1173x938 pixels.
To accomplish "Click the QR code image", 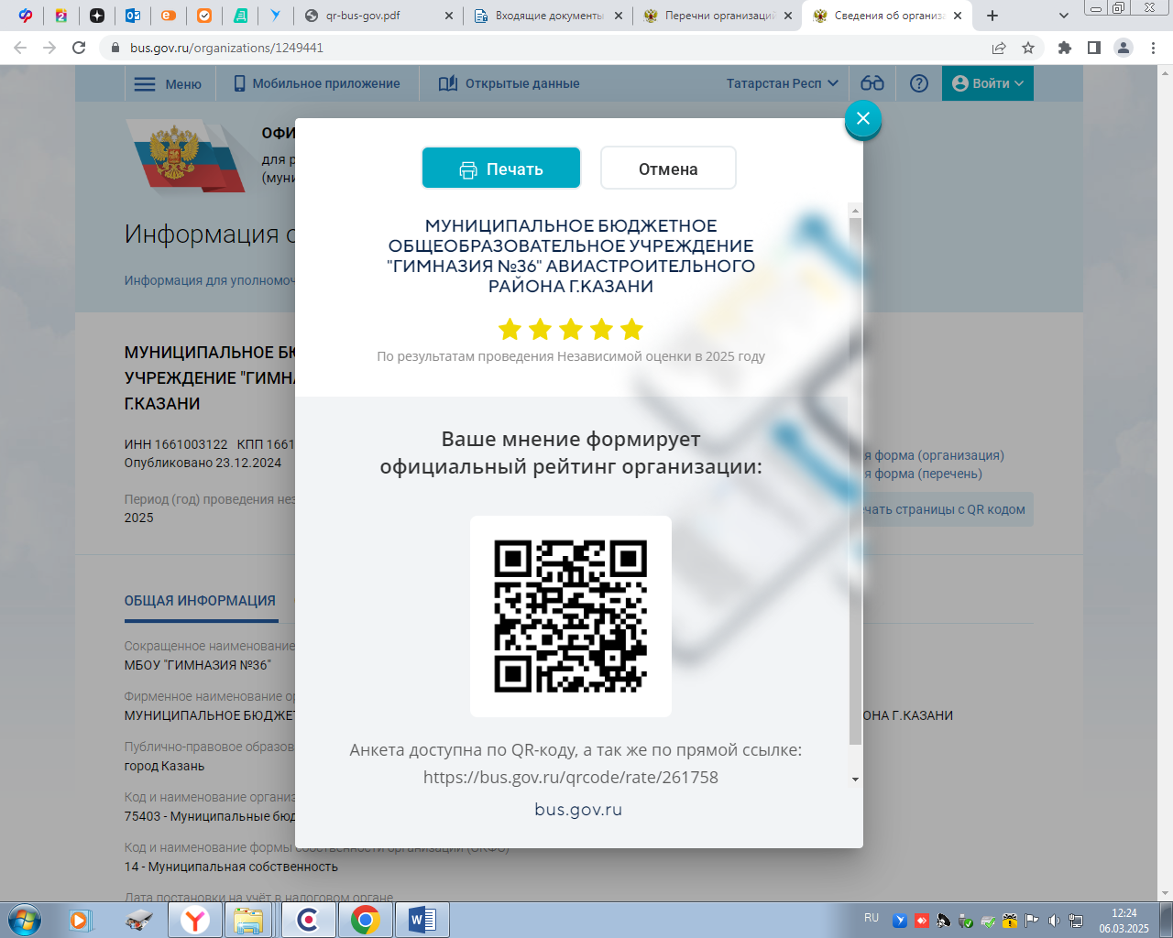I will (x=570, y=616).
